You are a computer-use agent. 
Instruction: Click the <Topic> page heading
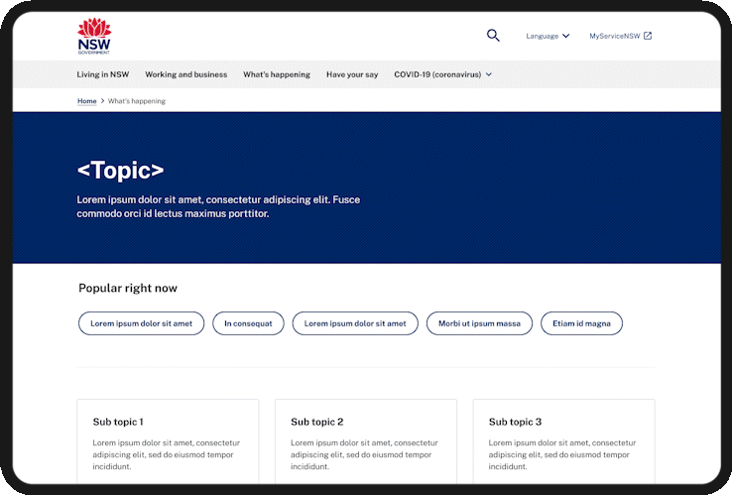click(x=120, y=171)
